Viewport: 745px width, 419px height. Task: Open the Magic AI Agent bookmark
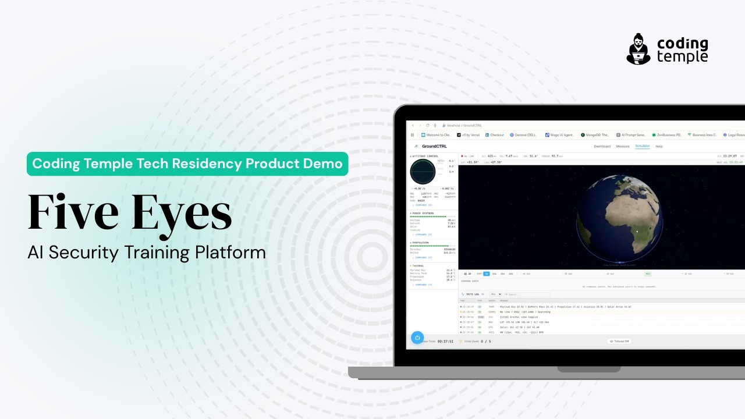click(560, 135)
